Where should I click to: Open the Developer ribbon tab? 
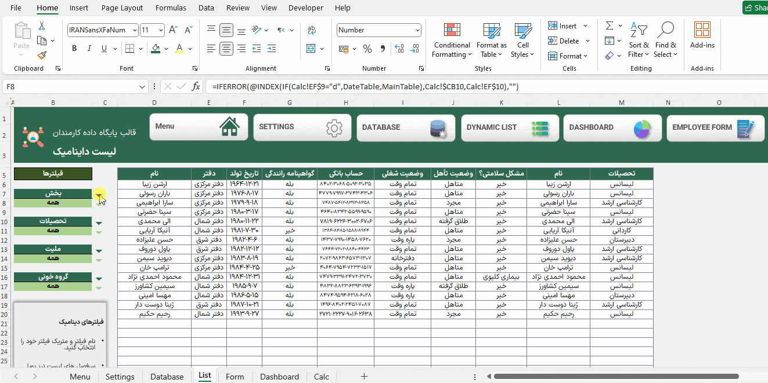[306, 8]
